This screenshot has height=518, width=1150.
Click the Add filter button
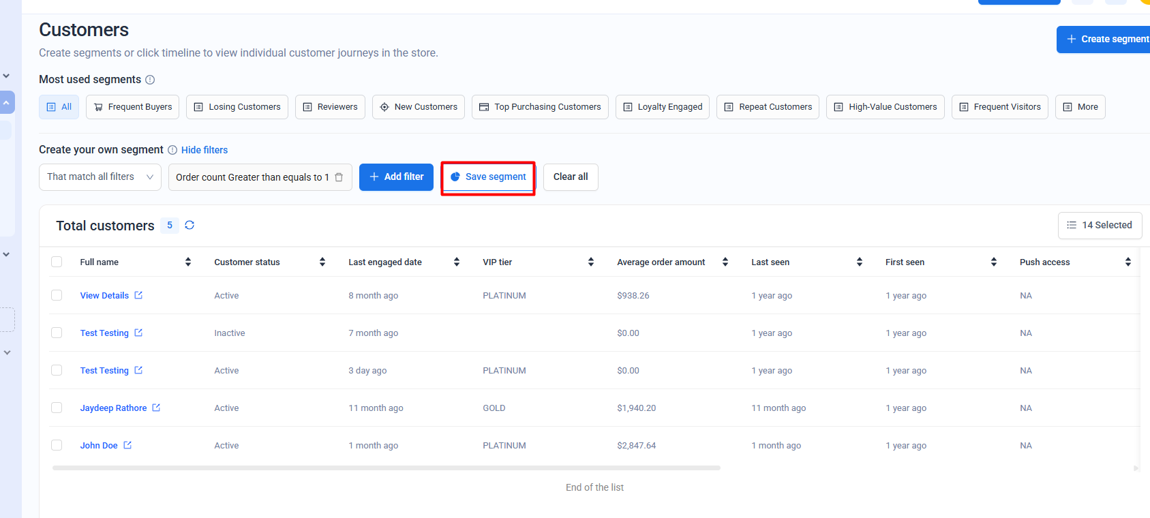[396, 177]
